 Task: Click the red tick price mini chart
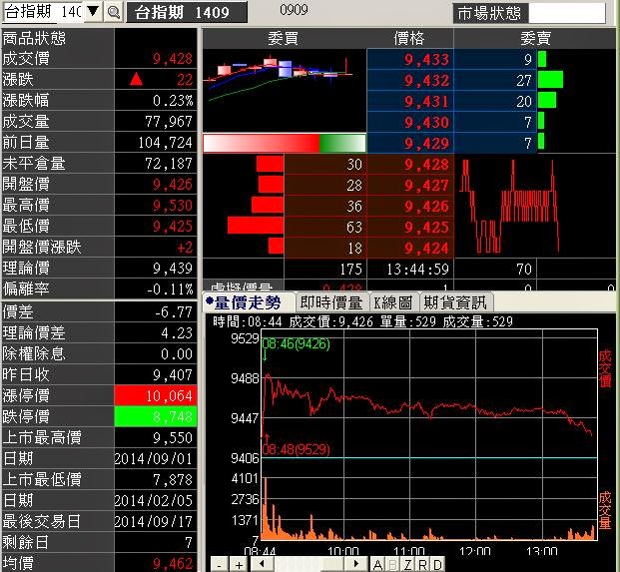[509, 206]
